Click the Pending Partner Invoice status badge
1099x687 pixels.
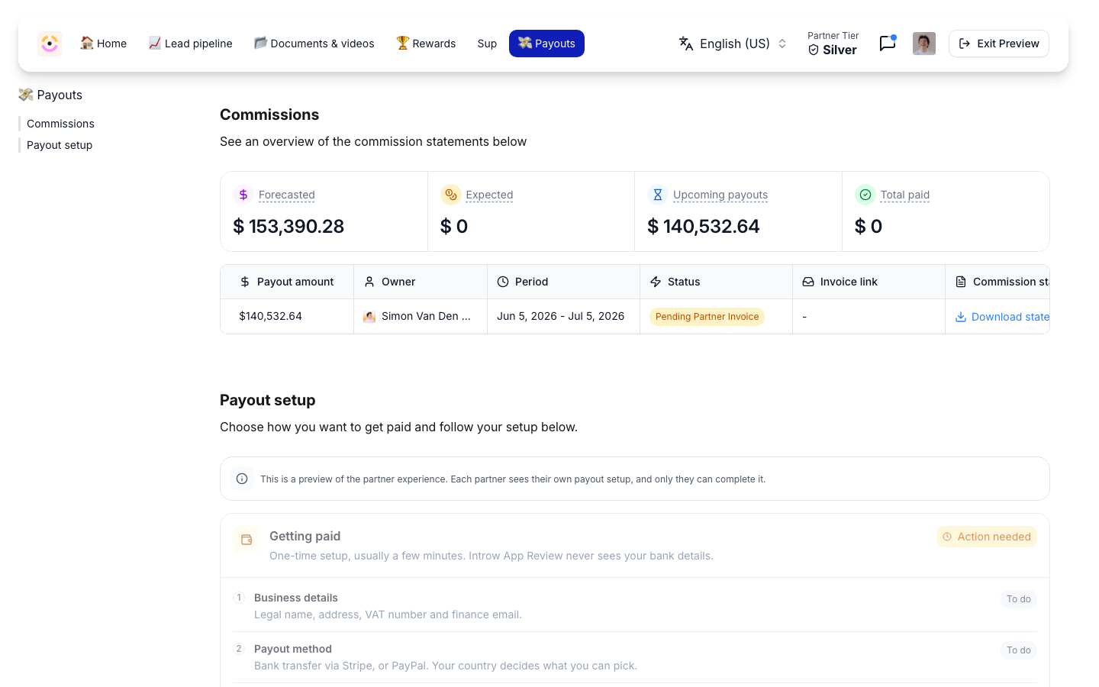(x=707, y=317)
